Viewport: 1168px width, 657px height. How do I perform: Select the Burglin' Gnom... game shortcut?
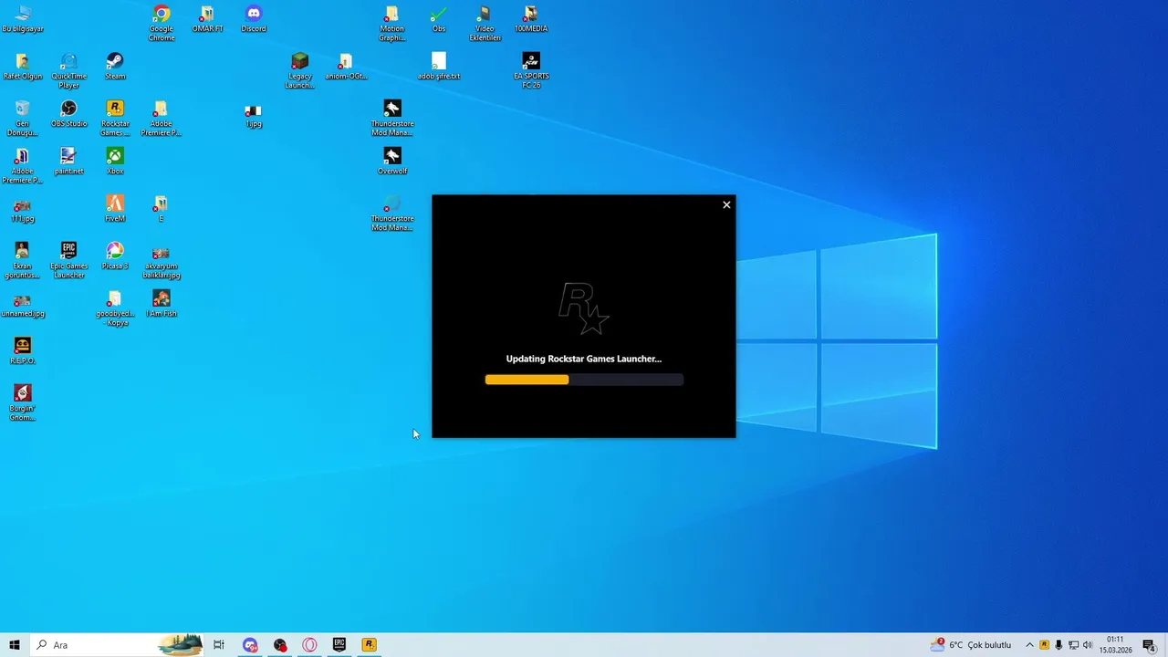23,402
